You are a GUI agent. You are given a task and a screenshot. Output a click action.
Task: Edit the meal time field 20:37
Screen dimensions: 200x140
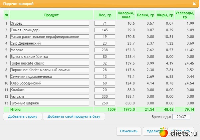[x=181, y=117]
